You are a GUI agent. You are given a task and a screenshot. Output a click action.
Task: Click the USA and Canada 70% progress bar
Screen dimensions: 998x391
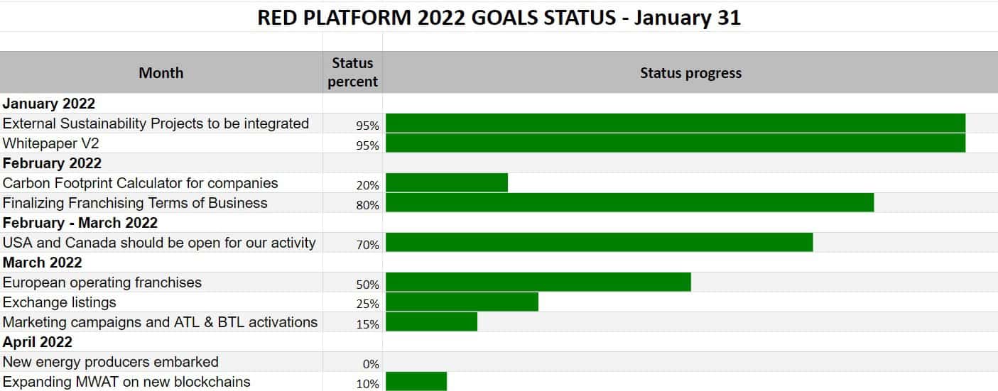coord(600,243)
